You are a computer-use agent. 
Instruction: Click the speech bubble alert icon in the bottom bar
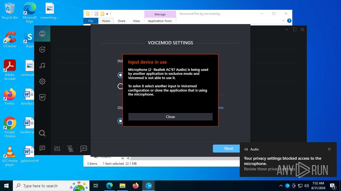[x=84, y=149]
